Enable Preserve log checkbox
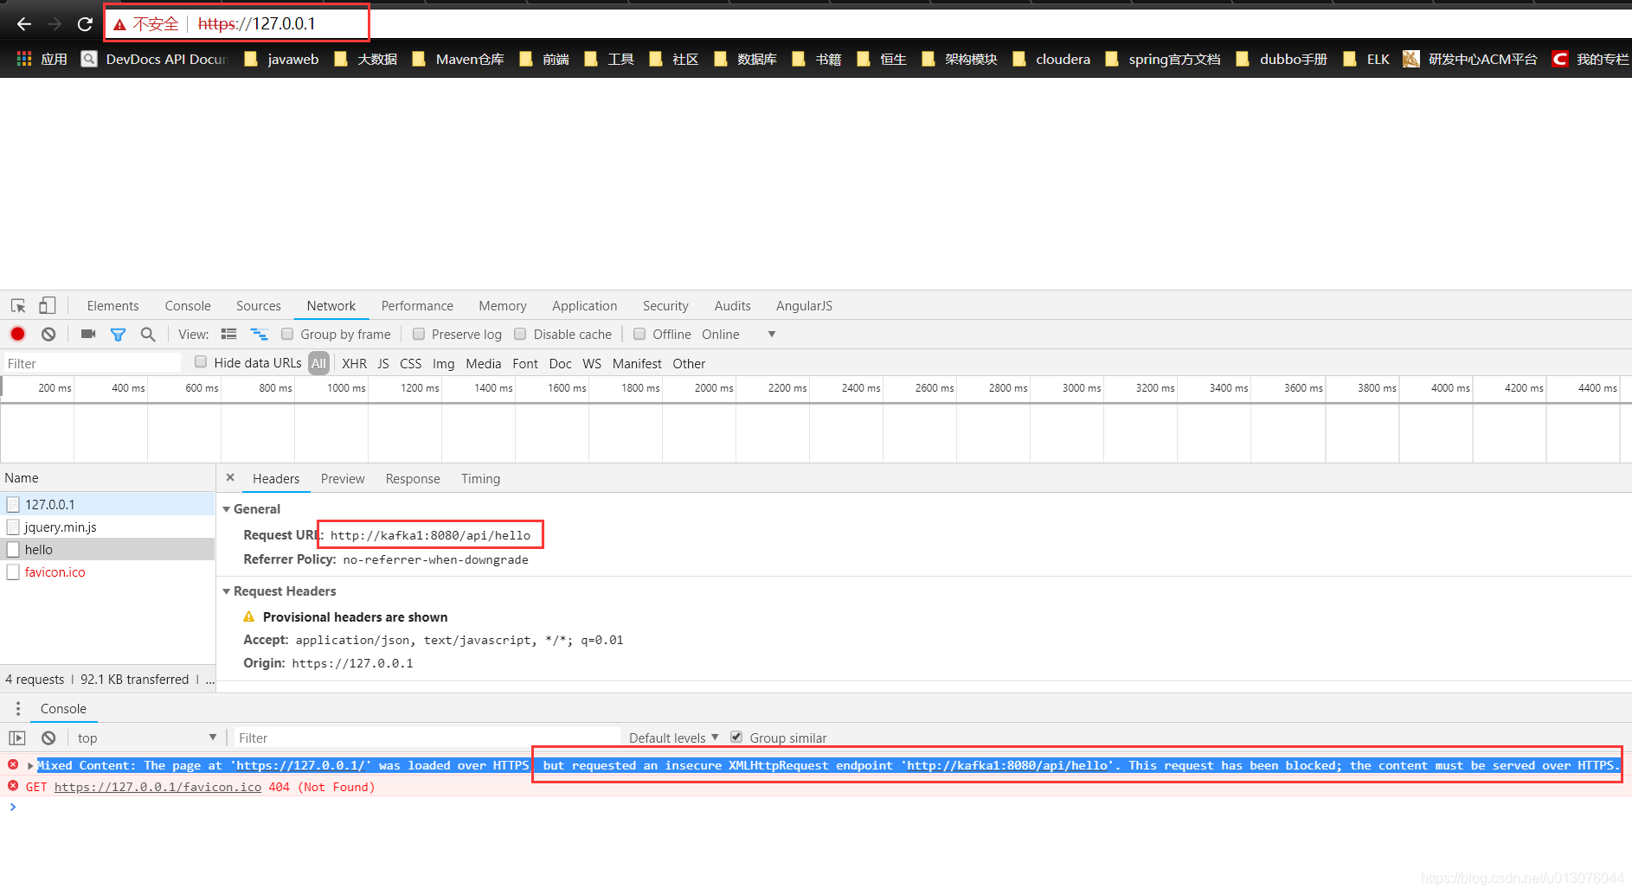The image size is (1632, 894). [419, 334]
